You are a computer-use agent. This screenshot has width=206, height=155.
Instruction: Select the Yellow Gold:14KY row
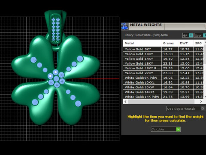click(164, 59)
